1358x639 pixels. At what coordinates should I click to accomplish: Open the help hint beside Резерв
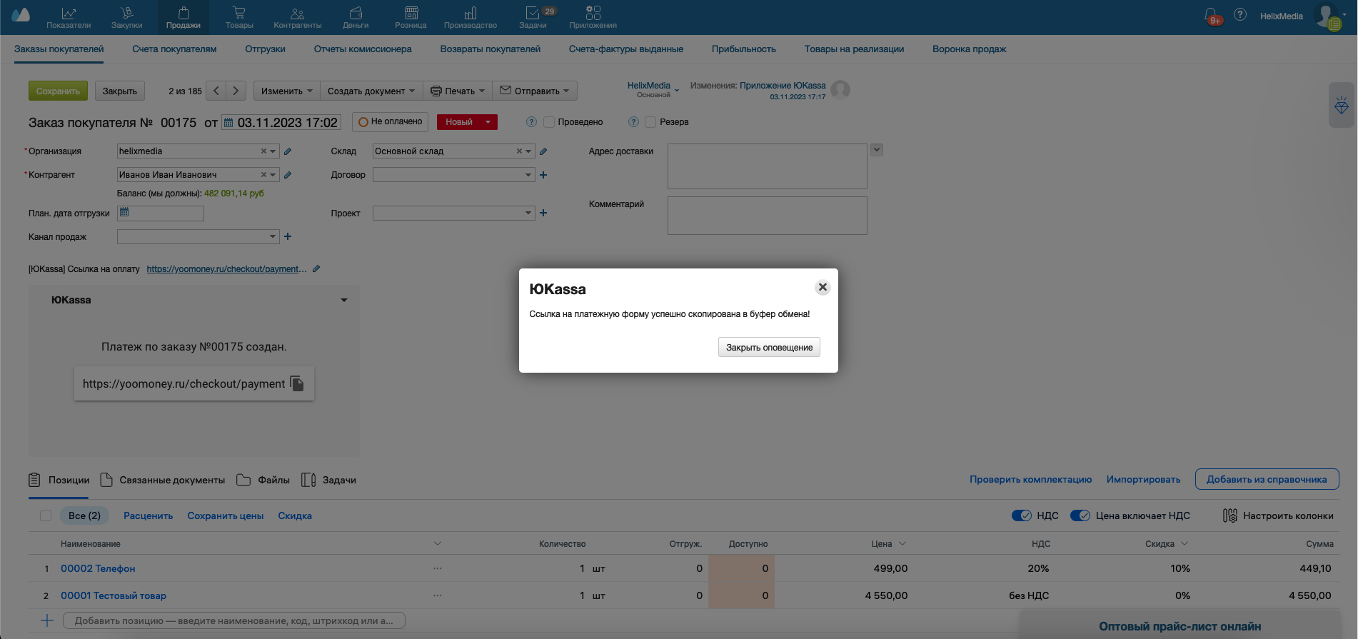pos(633,122)
